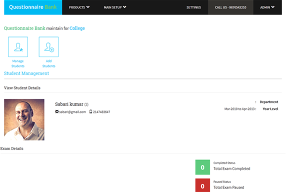Click the Total Exam Completed label

point(231,168)
